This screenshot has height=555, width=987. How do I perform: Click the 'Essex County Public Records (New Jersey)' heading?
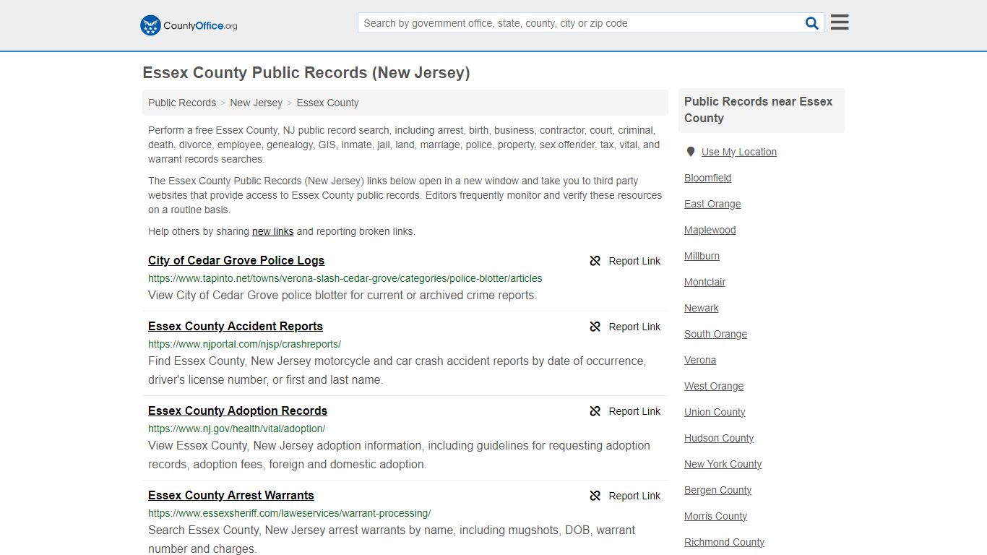point(306,73)
